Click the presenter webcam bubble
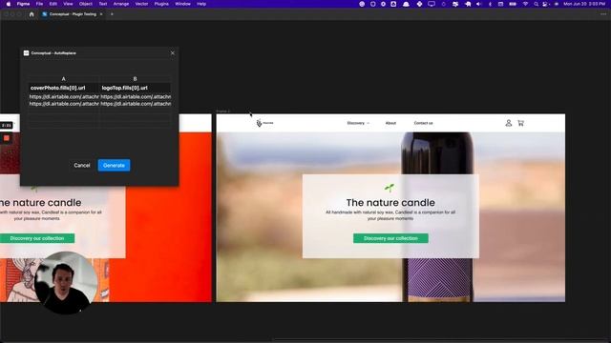The image size is (611, 343). (x=66, y=283)
